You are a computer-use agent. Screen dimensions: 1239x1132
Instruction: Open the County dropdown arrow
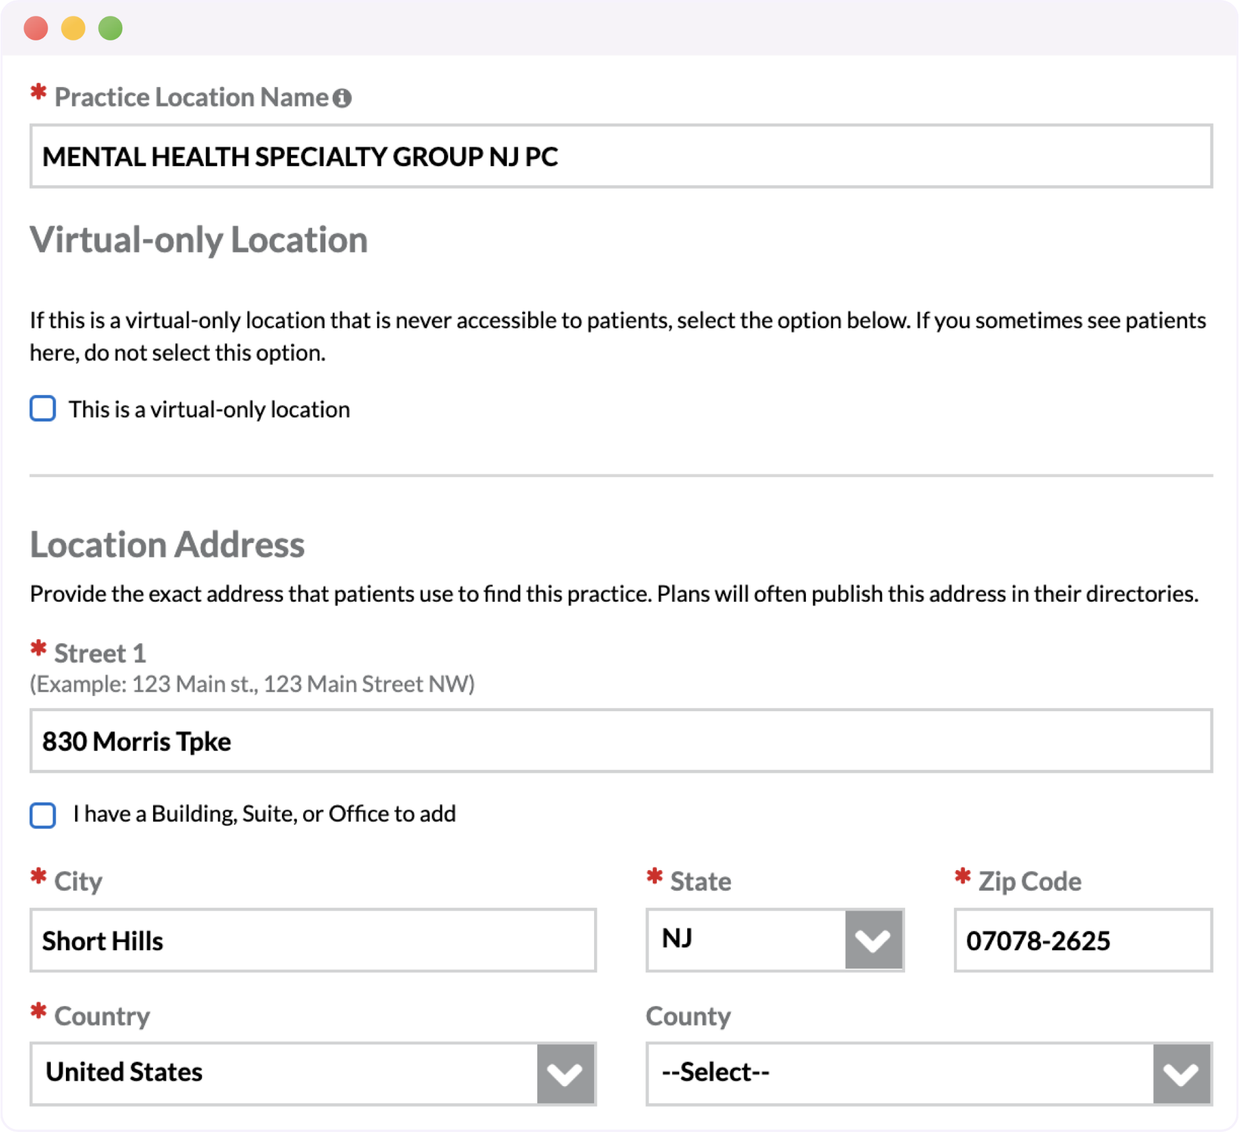pyautogui.click(x=1182, y=1073)
